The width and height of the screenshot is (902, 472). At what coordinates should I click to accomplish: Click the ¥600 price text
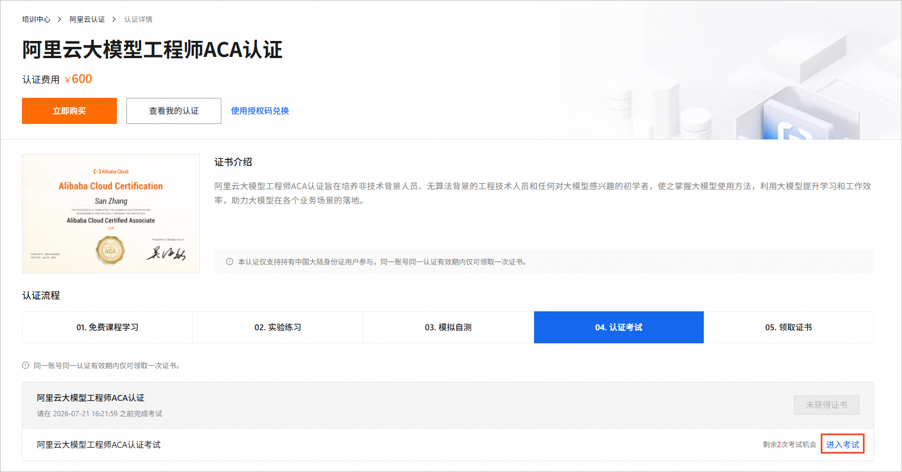78,79
